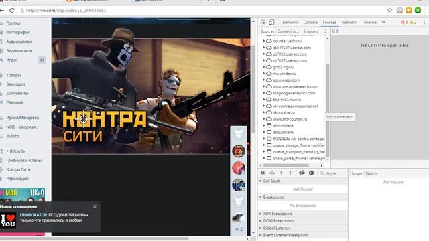Expand the cs540107.userapi.com node
This screenshot has width=429, height=241.
coord(264,48)
